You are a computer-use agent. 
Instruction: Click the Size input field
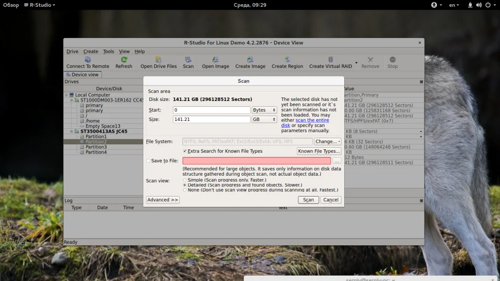coord(211,120)
